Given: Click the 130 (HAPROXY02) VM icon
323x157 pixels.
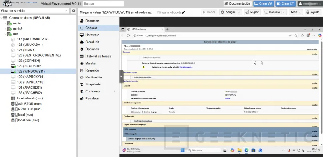Looking at the screenshot, I should (x=13, y=82).
